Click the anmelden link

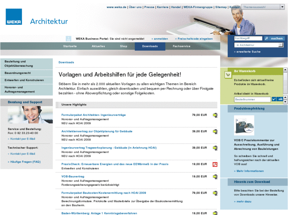(x=160, y=39)
